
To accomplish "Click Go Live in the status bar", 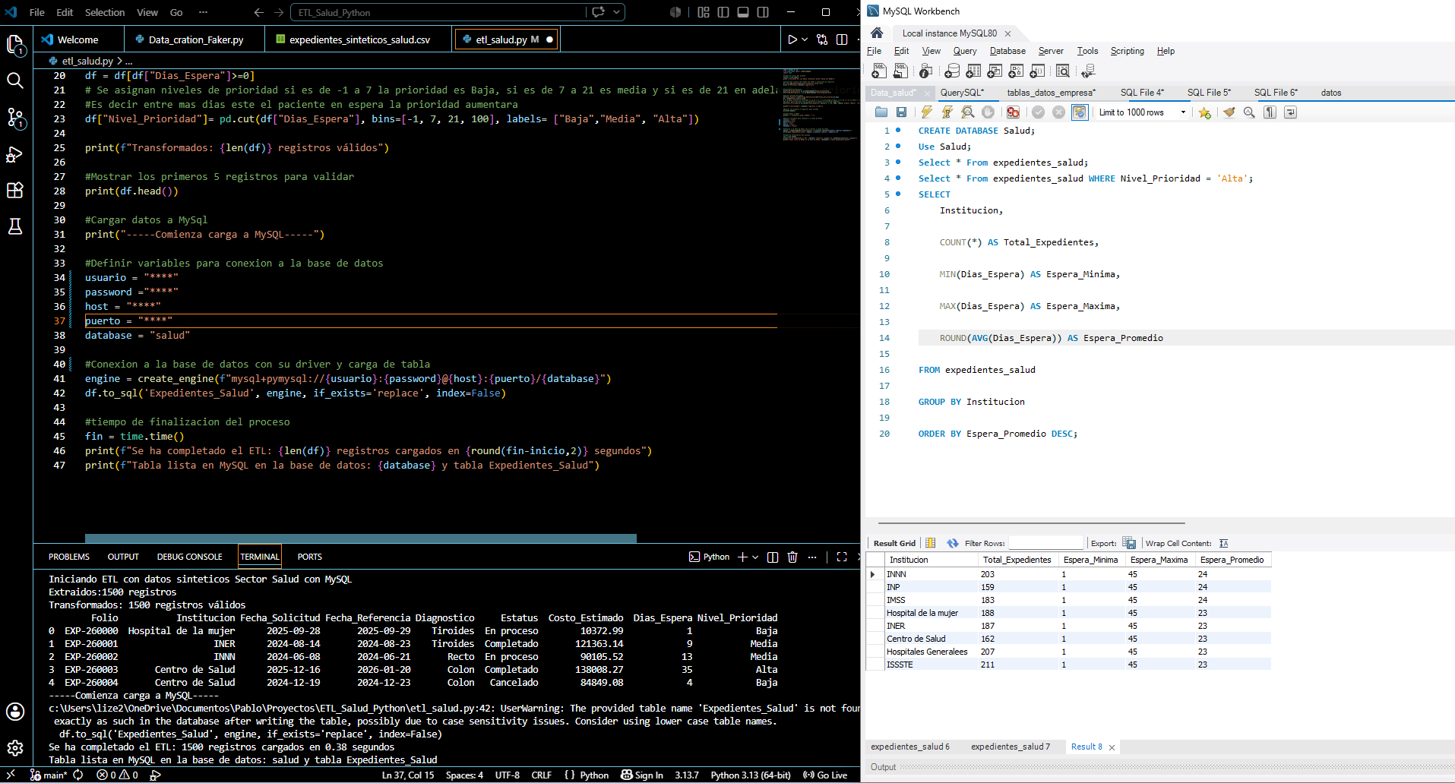I will pyautogui.click(x=825, y=775).
